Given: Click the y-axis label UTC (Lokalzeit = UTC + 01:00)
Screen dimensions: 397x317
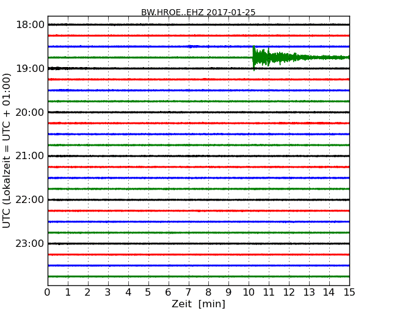Looking at the screenshot, I should coord(7,151).
